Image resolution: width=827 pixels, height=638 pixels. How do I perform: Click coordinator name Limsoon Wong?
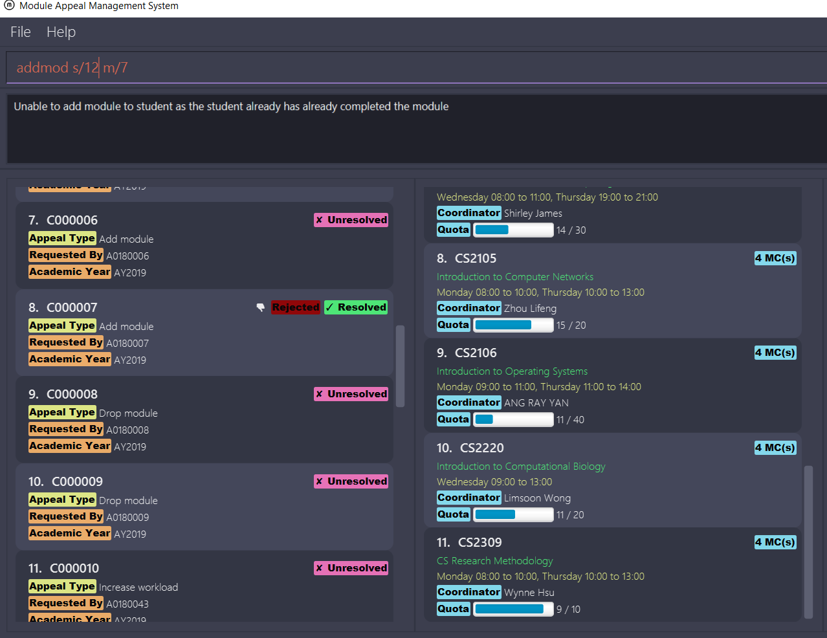click(x=537, y=498)
